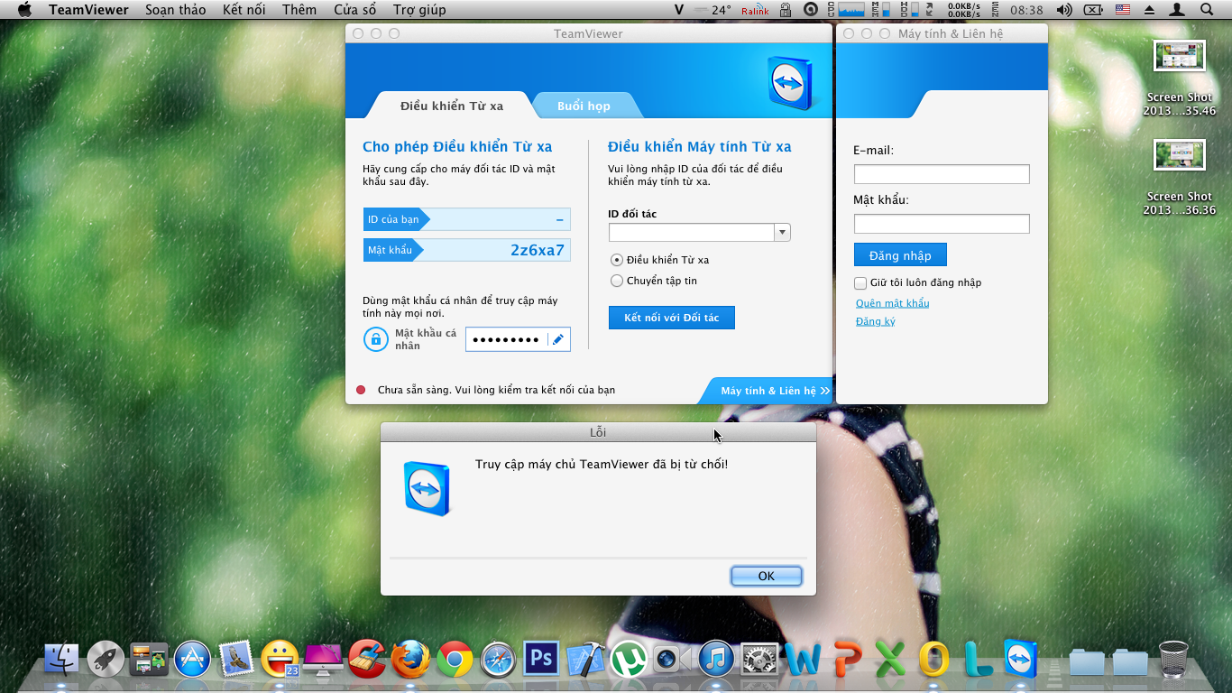The height and width of the screenshot is (693, 1232).
Task: Open Microsoft Excel from the dock
Action: coord(890,660)
